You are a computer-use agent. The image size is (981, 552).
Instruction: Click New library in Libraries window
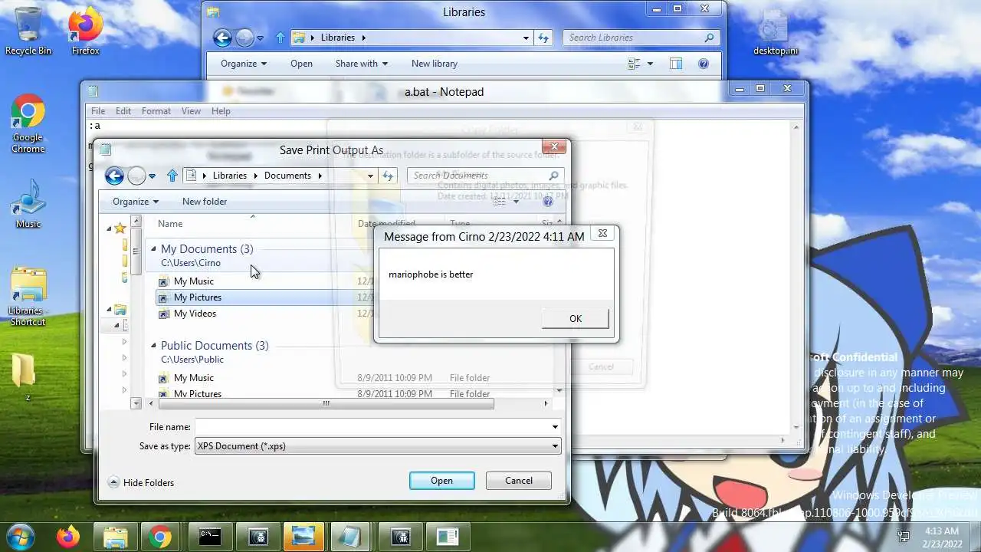tap(434, 64)
